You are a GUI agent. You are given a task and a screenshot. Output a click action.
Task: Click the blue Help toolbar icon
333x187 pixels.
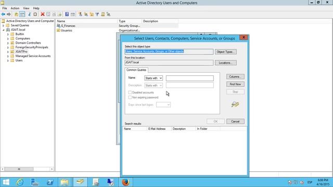click(x=67, y=14)
